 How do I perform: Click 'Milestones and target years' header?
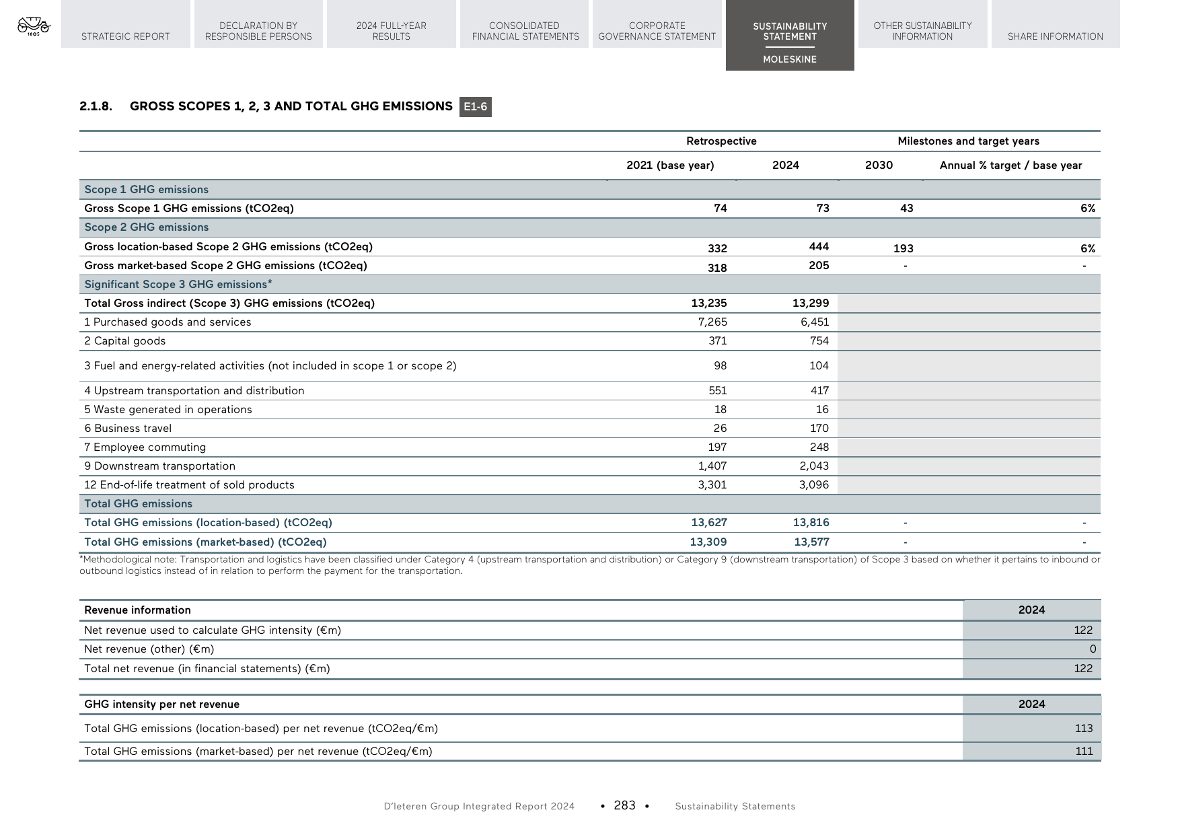tap(968, 141)
